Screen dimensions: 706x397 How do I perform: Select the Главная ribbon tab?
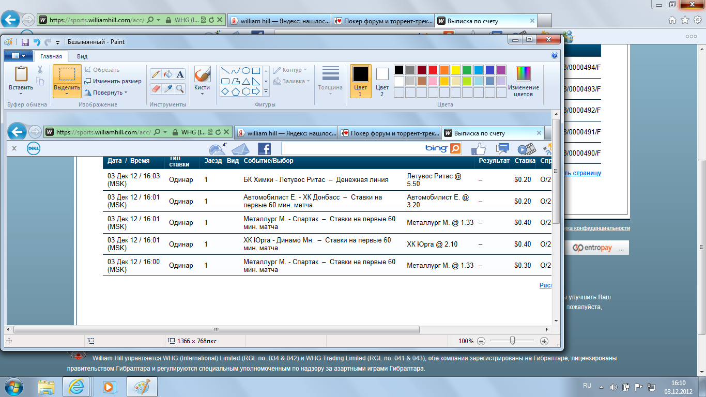[51, 56]
